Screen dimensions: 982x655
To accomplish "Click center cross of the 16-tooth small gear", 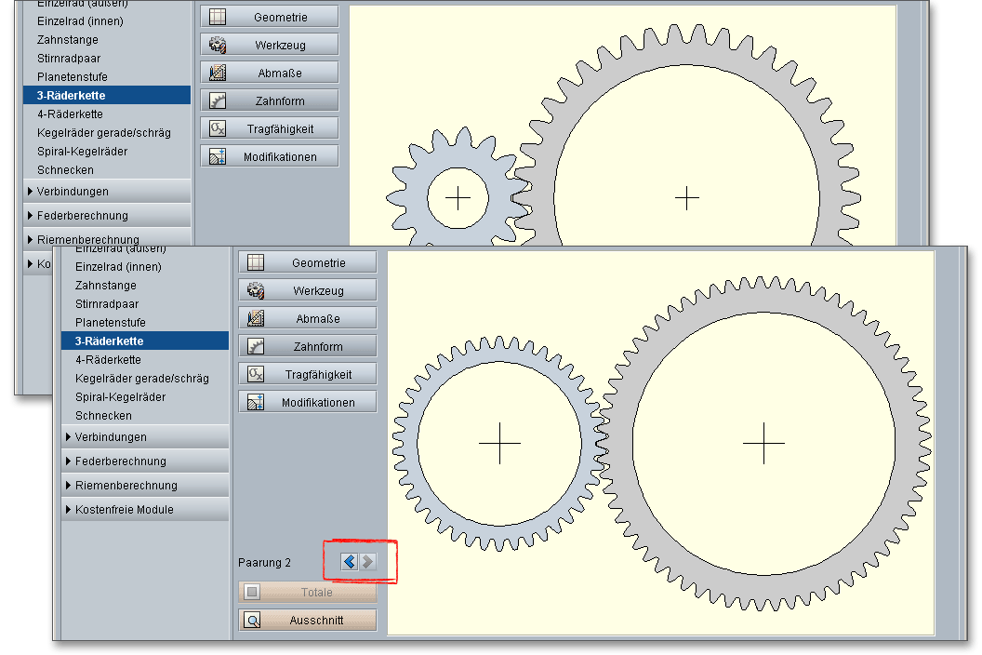I will pos(458,198).
